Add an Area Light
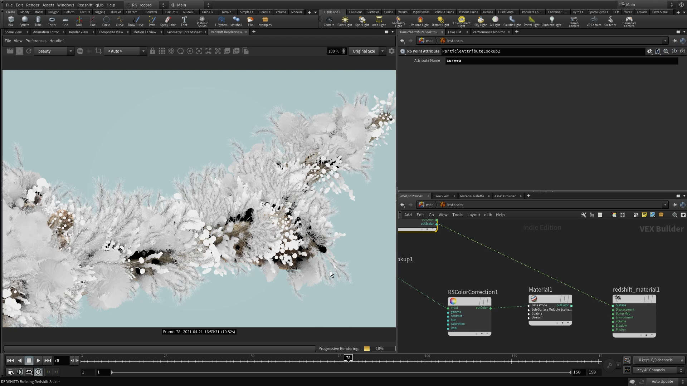This screenshot has width=687, height=386. [379, 21]
